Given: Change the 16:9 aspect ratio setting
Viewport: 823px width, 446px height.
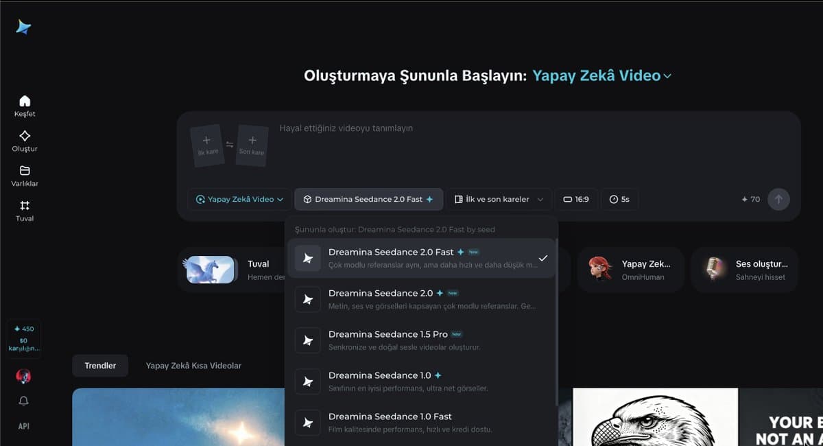Looking at the screenshot, I should click(x=577, y=199).
